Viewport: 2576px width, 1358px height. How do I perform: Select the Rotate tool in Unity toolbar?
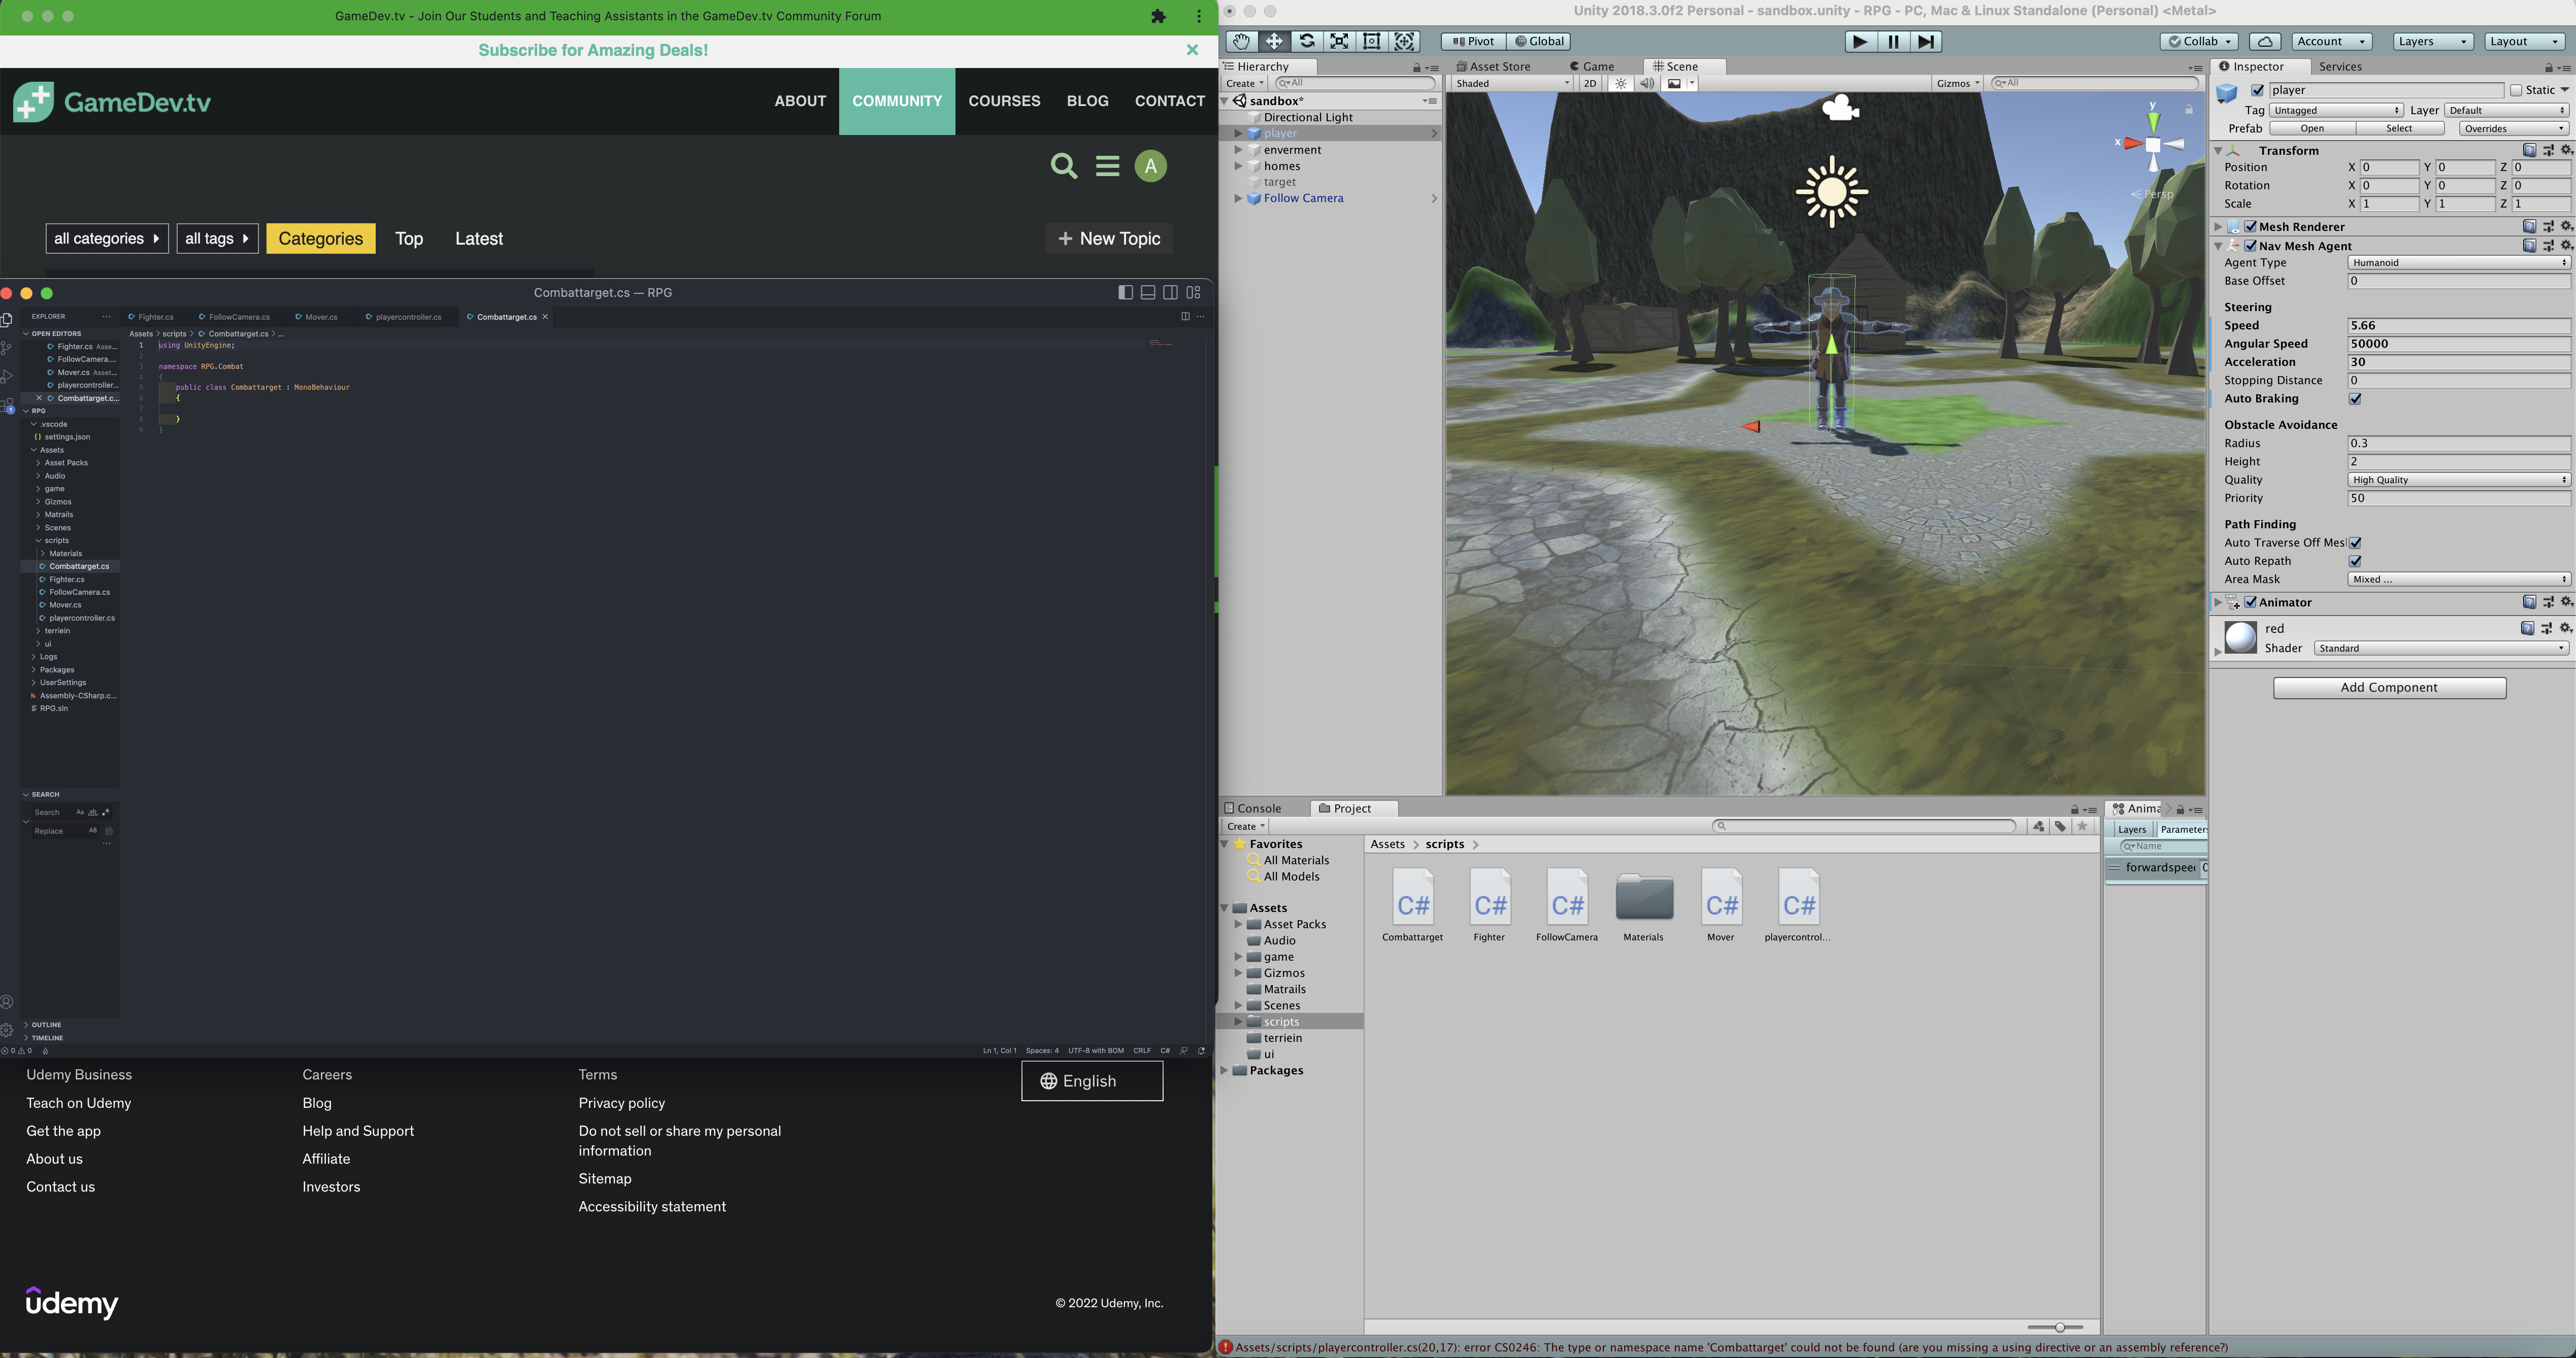tap(1306, 41)
